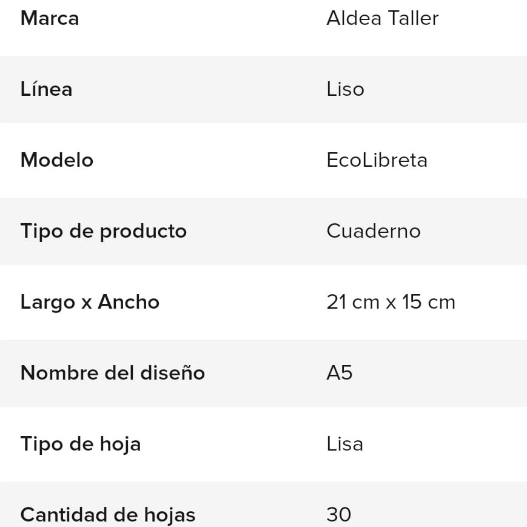Select the Aldea Taller brand value
The width and height of the screenshot is (527, 527).
[x=382, y=18]
